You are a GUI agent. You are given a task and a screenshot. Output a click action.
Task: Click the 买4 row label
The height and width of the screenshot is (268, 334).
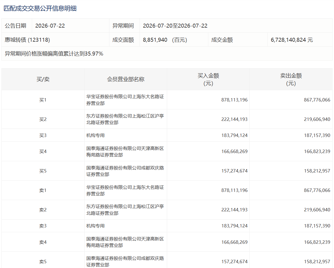[43, 151]
